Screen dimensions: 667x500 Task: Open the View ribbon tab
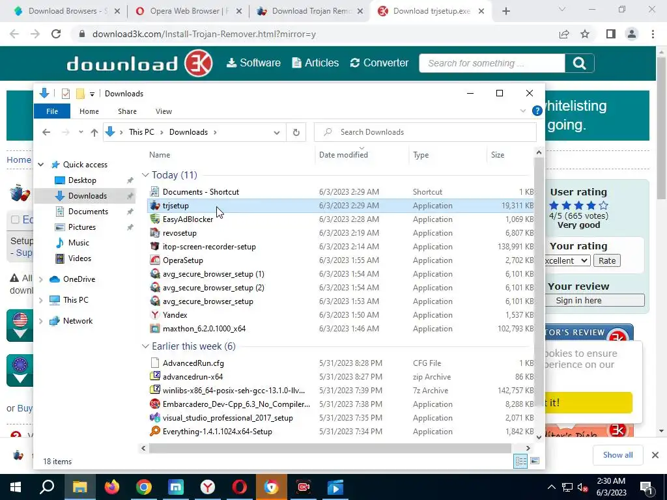163,111
